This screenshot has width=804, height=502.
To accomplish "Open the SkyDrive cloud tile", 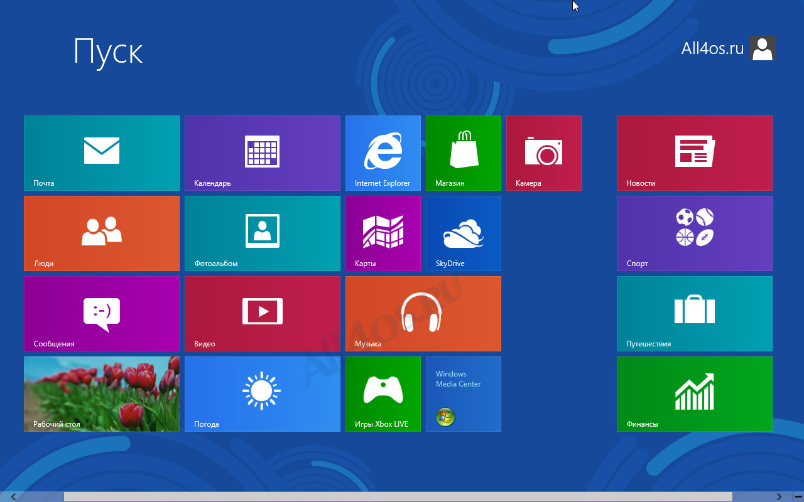I will click(464, 233).
